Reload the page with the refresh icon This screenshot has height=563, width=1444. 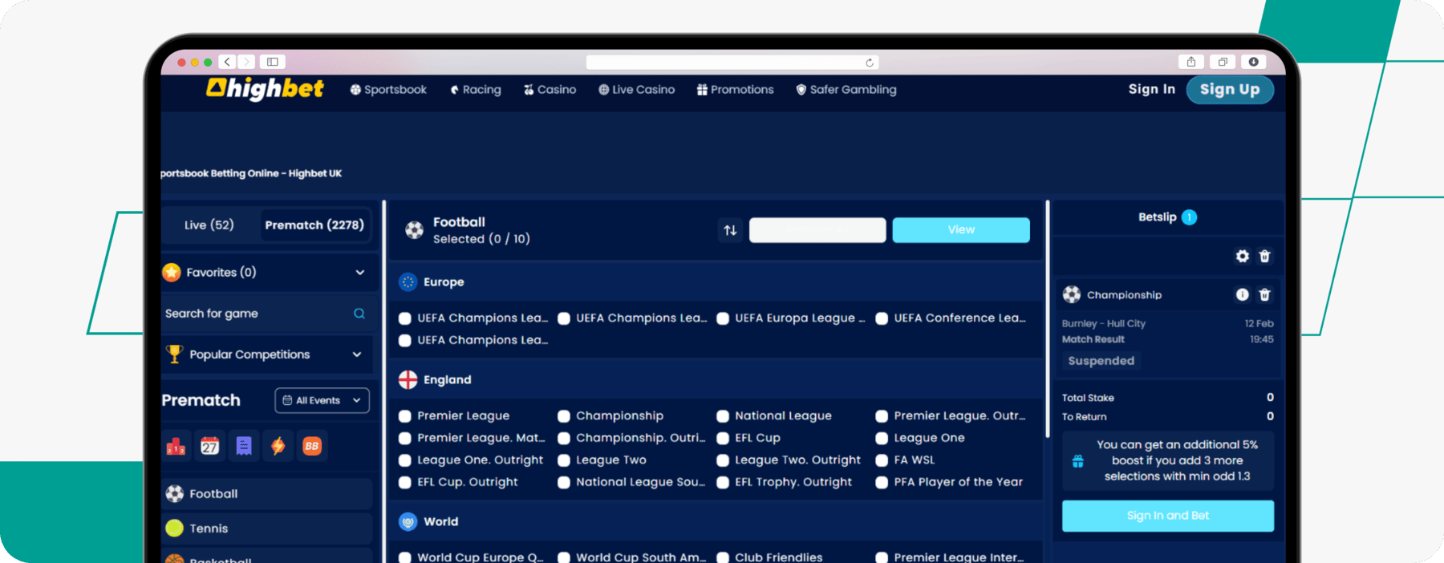click(x=869, y=63)
